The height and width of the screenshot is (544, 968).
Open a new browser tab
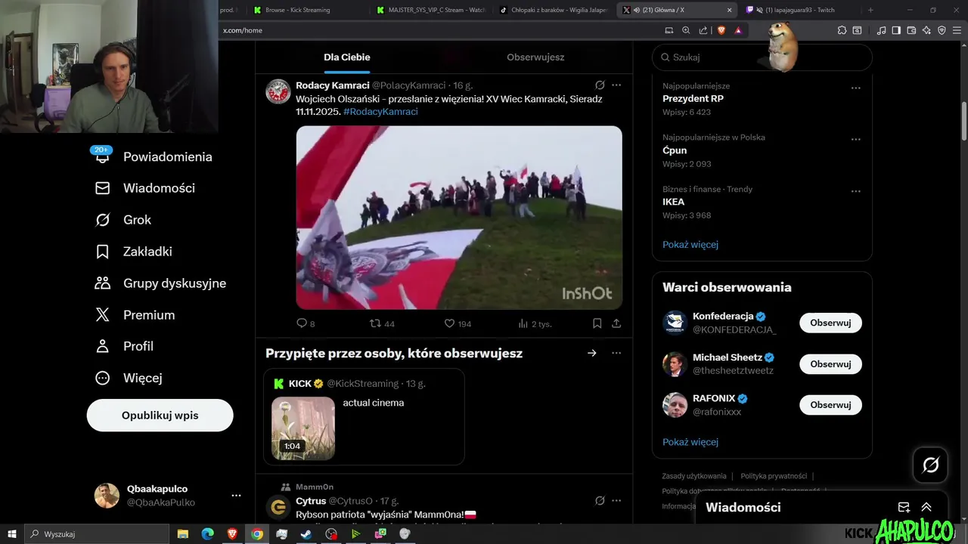[870, 10]
